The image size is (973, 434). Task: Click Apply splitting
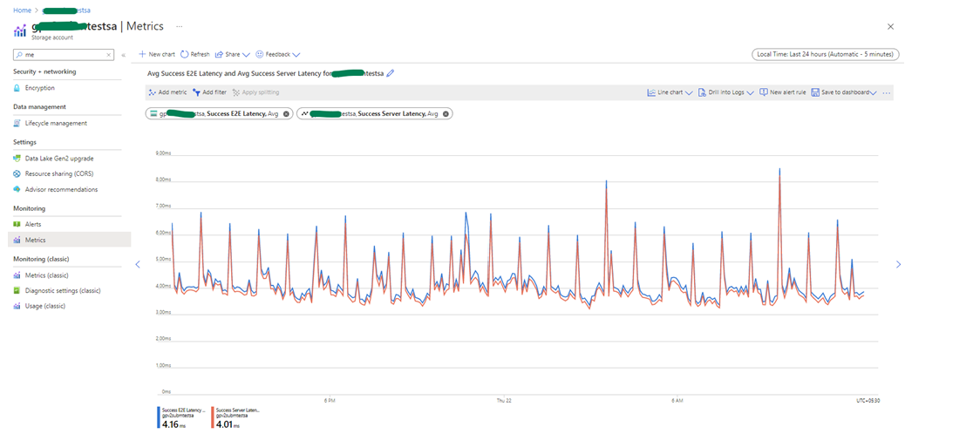(255, 92)
